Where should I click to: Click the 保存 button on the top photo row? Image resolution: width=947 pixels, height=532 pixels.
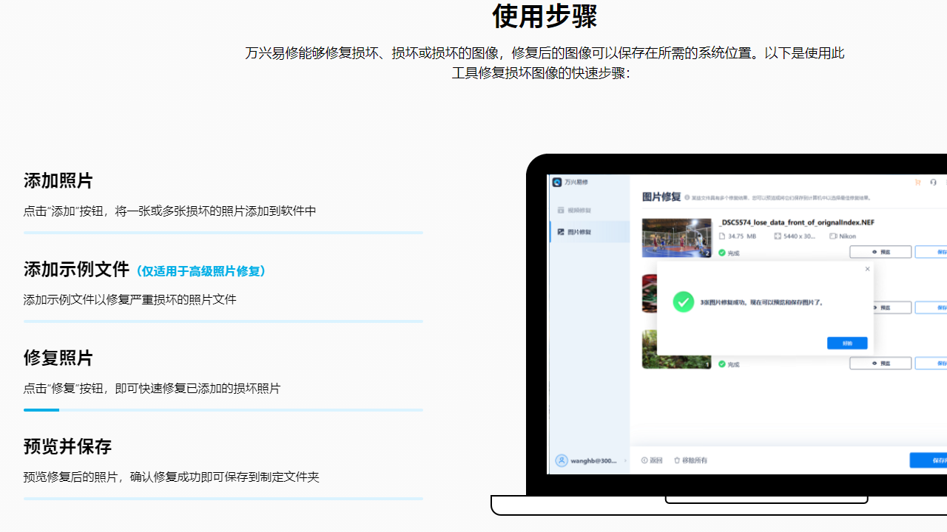935,252
